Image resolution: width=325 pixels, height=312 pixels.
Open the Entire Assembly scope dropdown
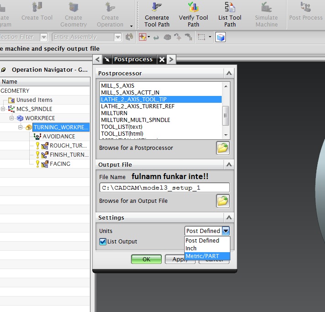coord(118,37)
